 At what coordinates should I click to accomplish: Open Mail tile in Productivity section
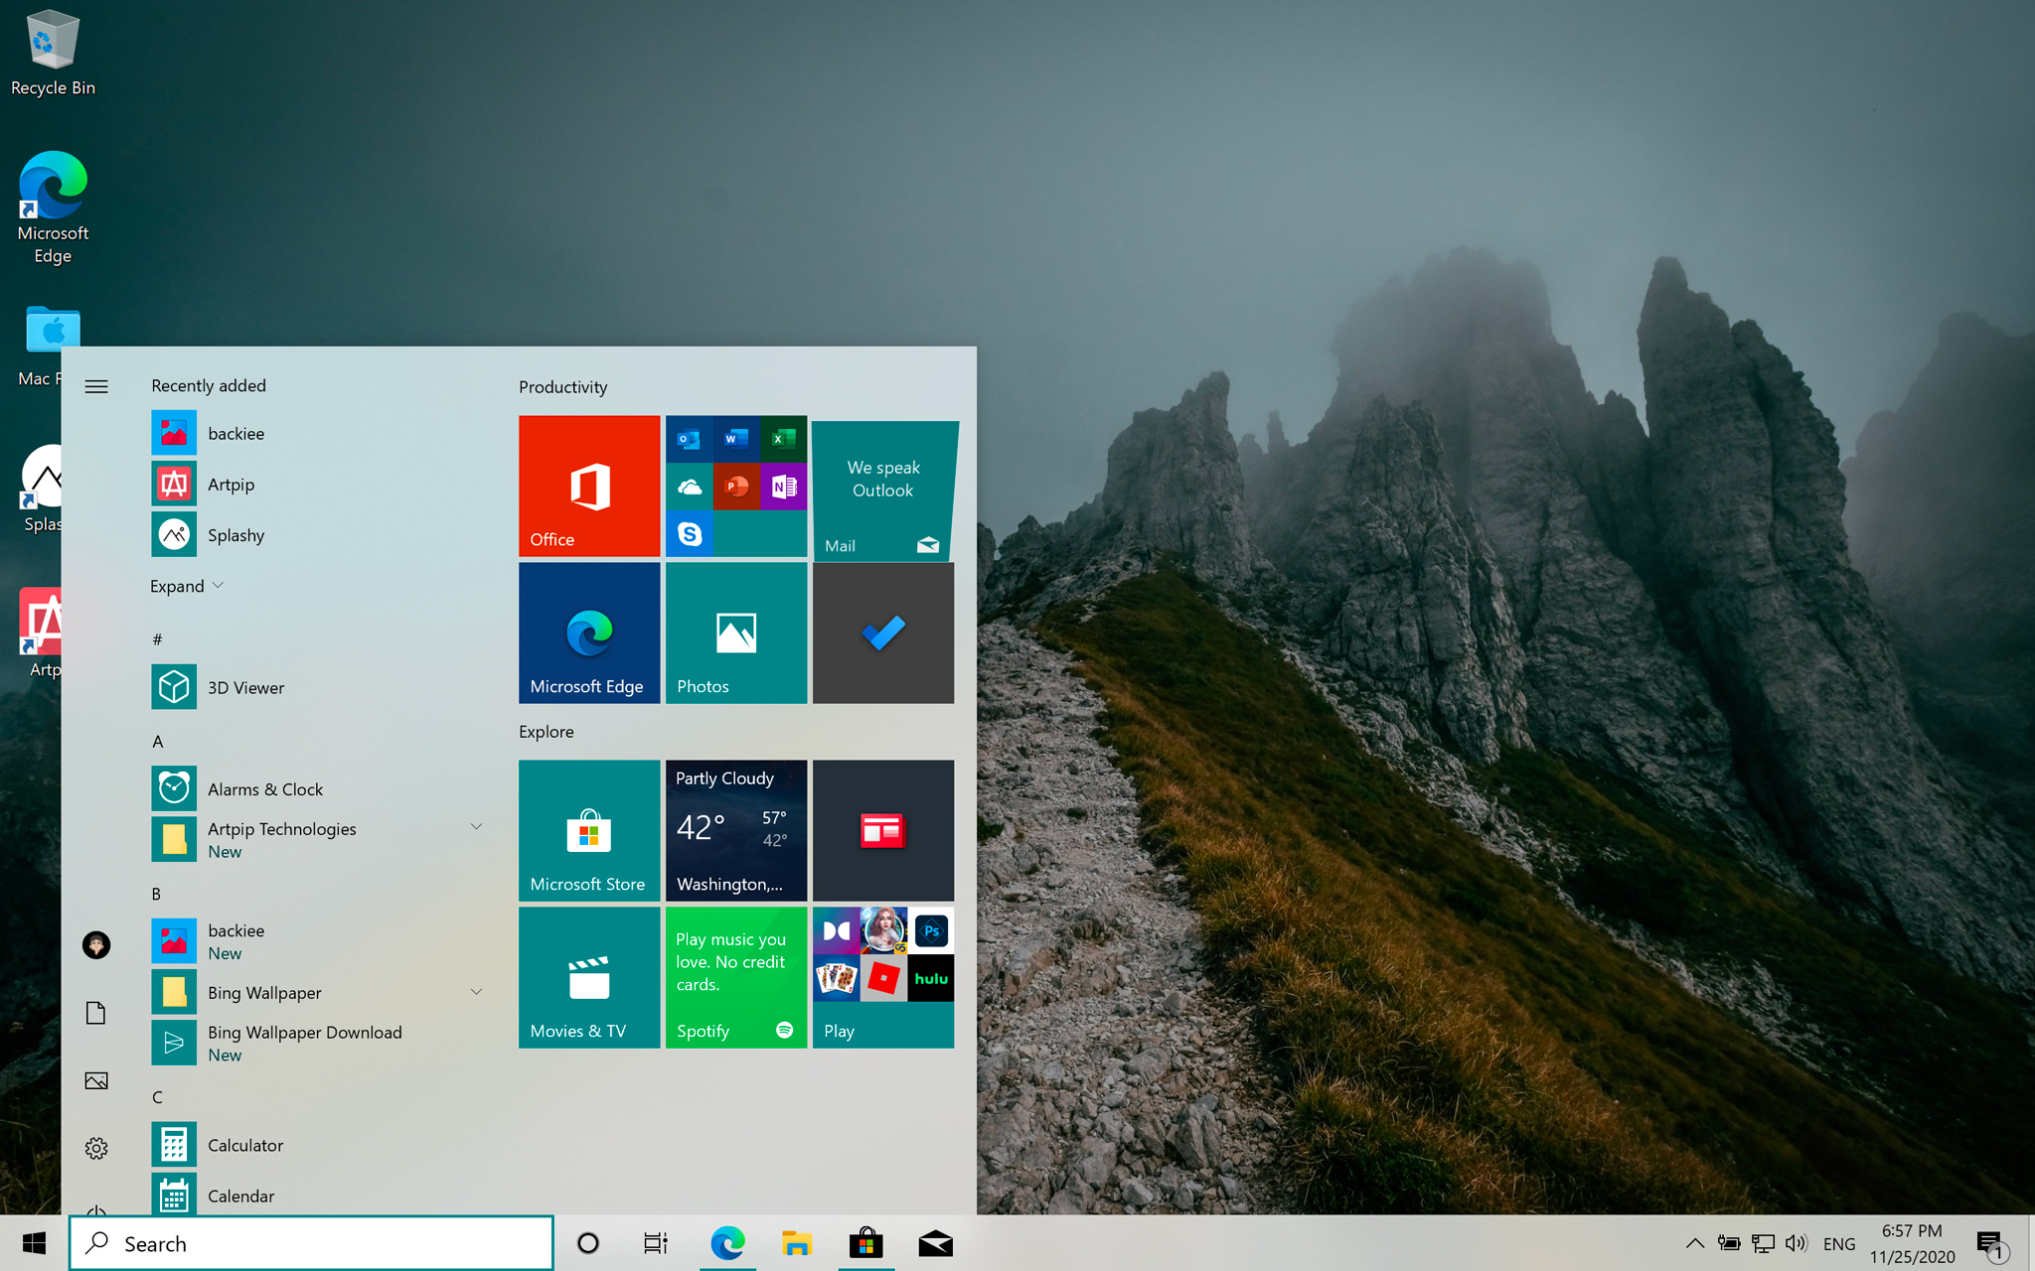pyautogui.click(x=880, y=485)
